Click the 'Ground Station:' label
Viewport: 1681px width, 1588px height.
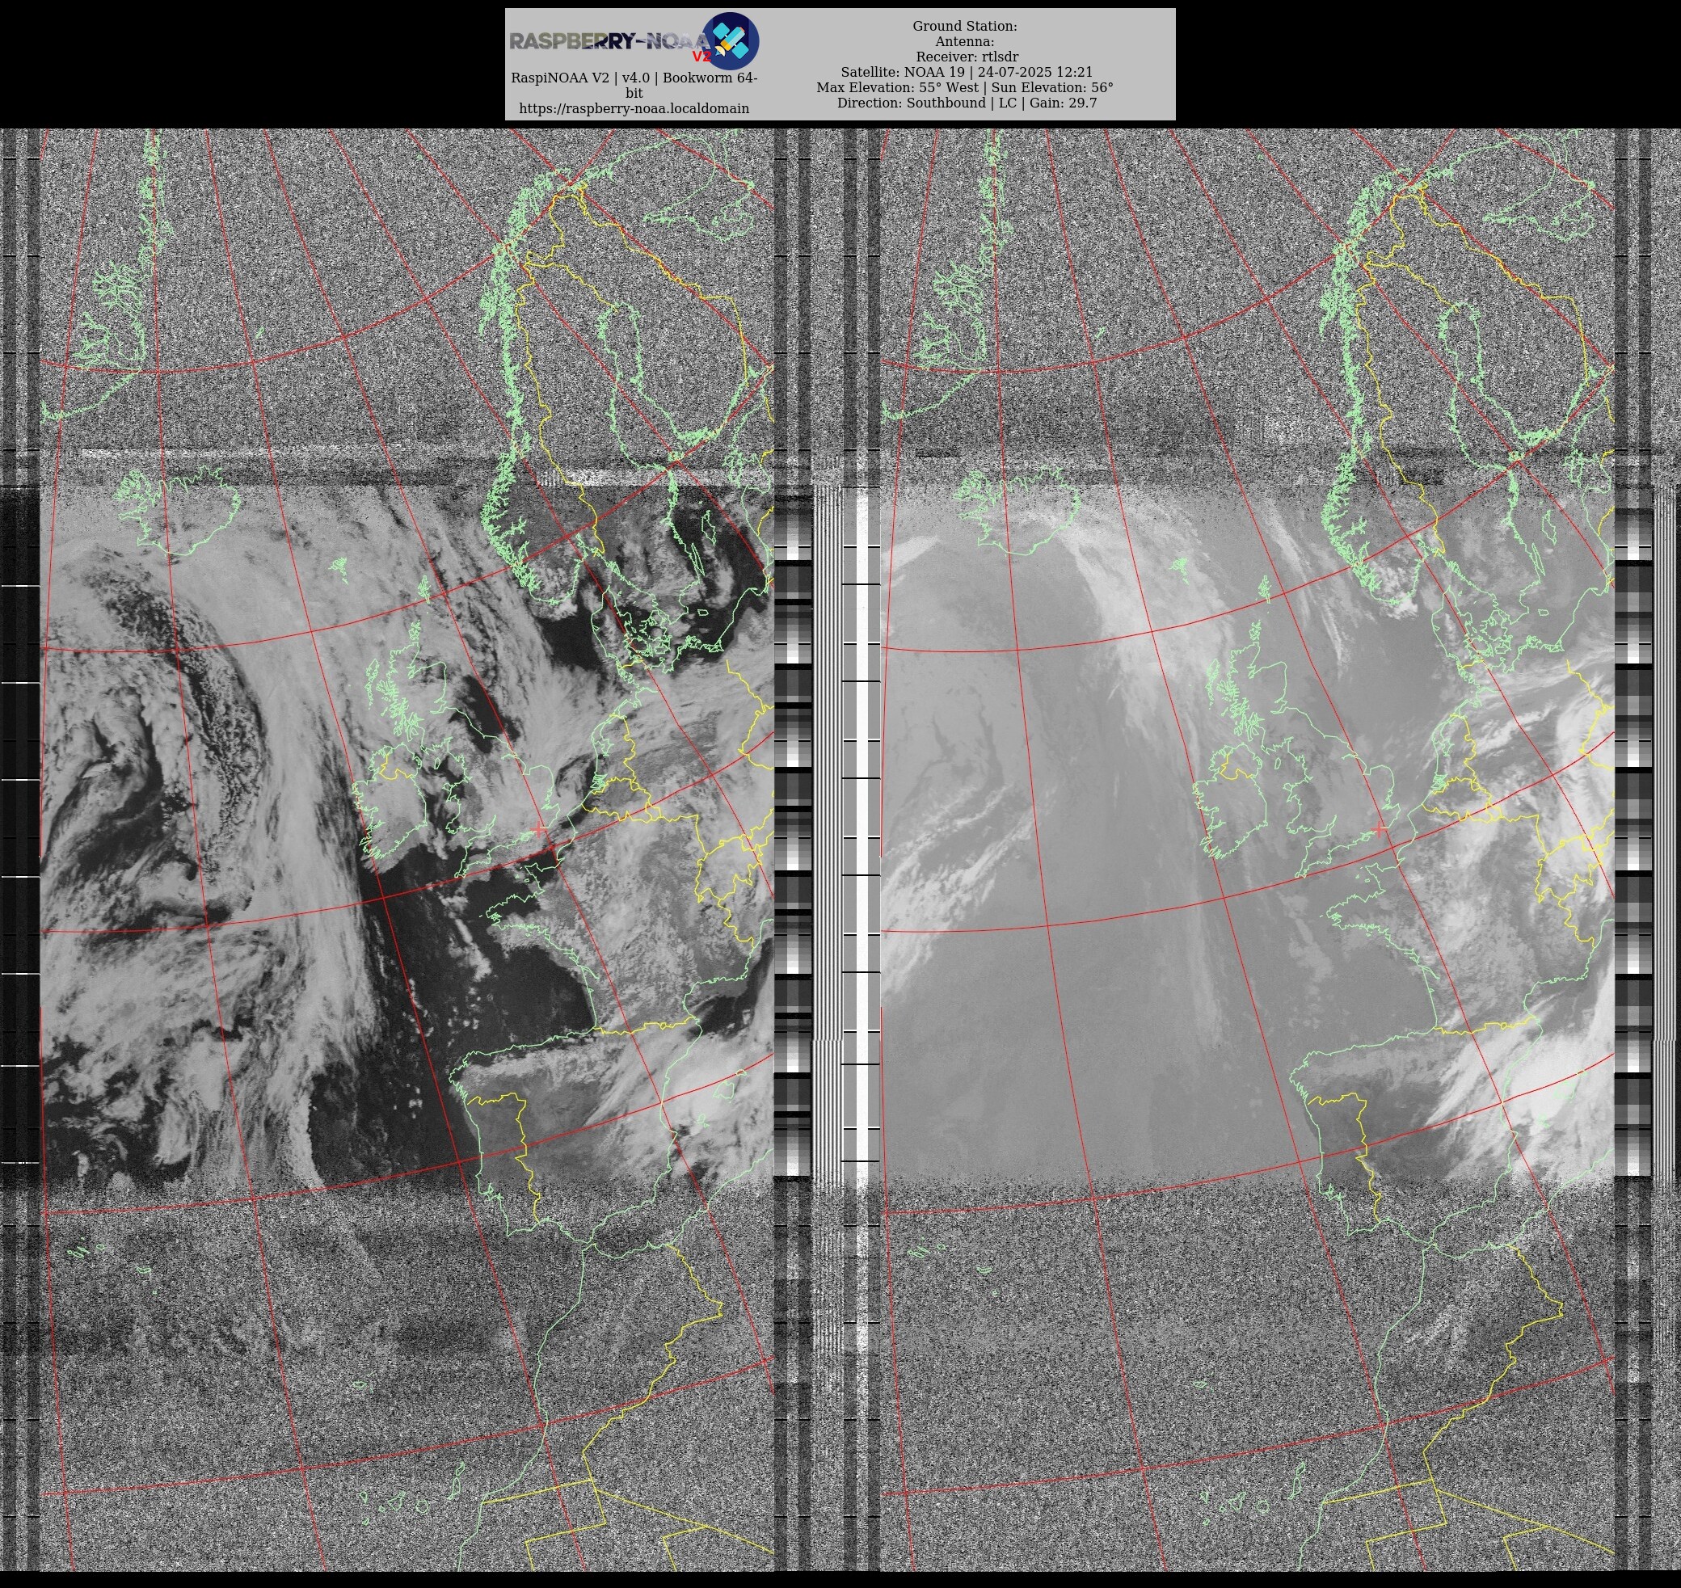click(965, 26)
